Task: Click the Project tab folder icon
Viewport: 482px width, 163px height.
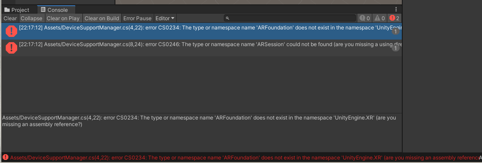Action: pos(7,10)
